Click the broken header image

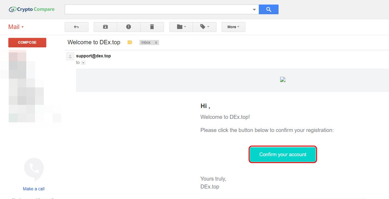click(x=283, y=80)
